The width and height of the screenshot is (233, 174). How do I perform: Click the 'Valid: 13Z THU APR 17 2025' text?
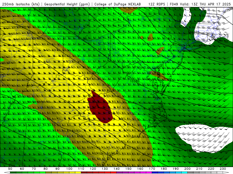(x=205, y=4)
